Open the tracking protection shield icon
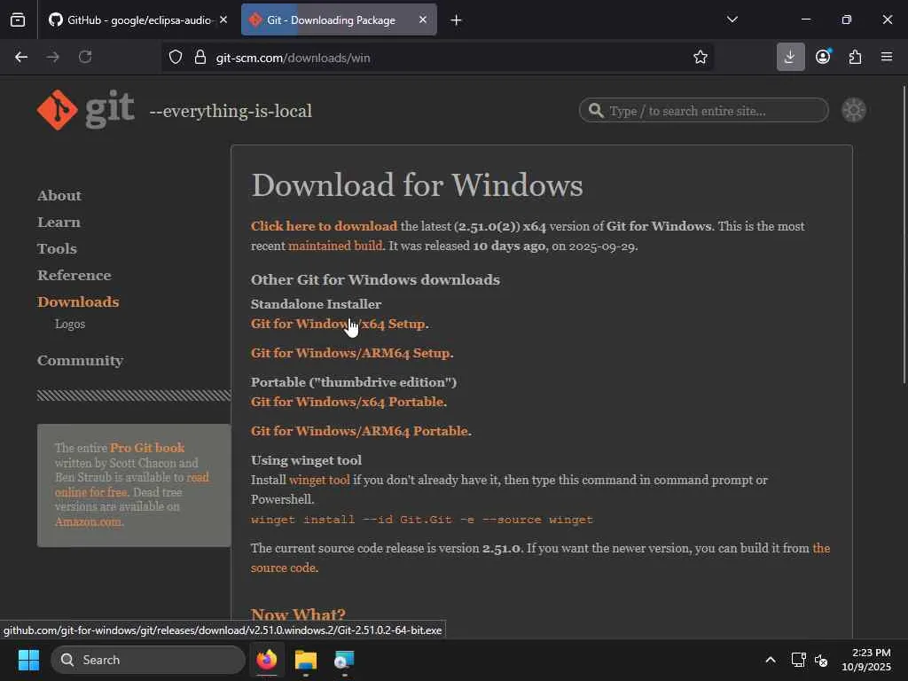 (x=176, y=57)
